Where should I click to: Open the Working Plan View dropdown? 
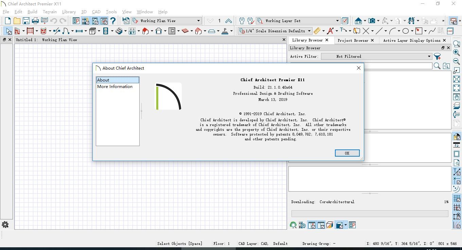(x=166, y=21)
